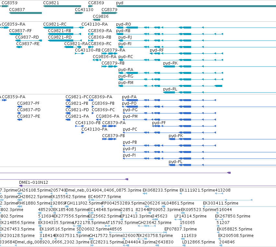Select protein pyd-PG label
This screenshot has width=276, height=247.
(130, 110)
